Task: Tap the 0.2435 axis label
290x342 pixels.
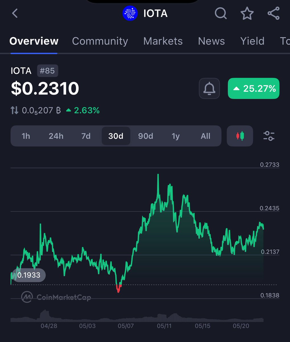Action: [270, 208]
